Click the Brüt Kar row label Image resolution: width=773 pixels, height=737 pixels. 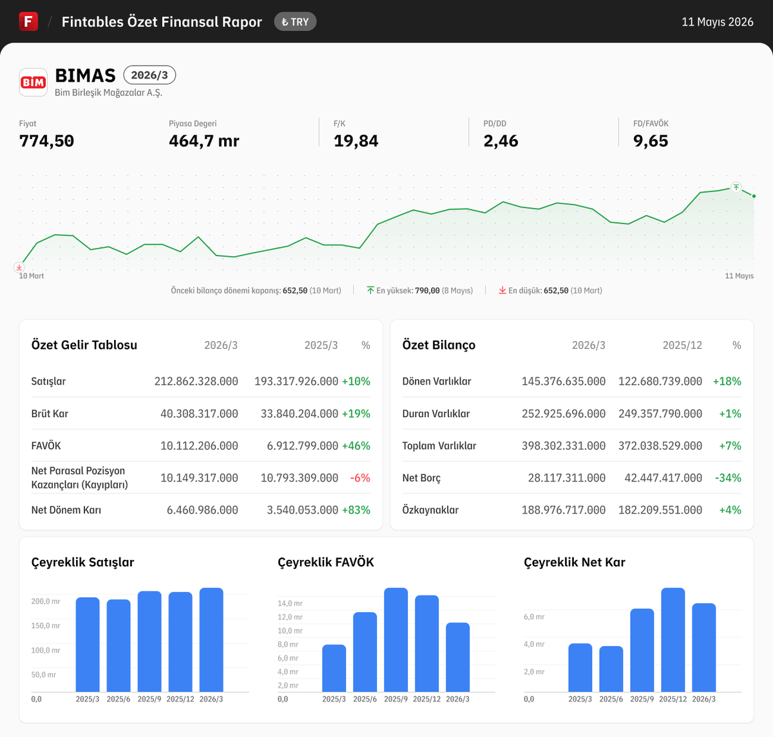coord(50,413)
